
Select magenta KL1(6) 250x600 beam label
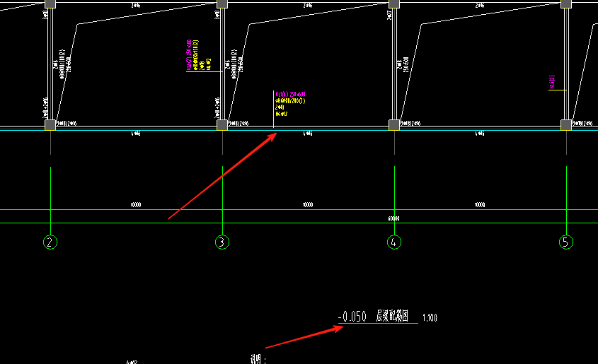coord(290,95)
